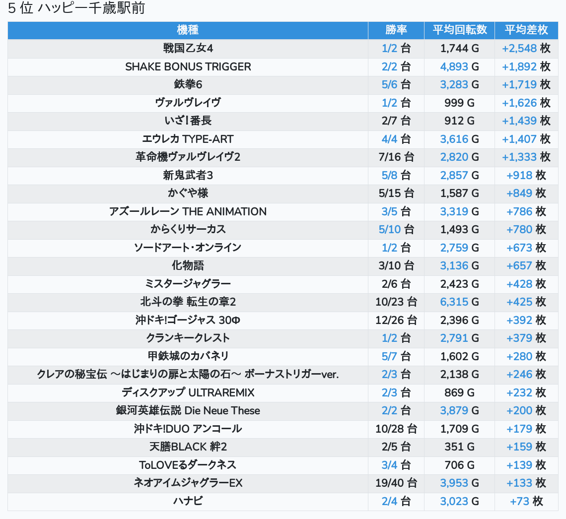Click the 北斗の拳 転生の章2 name
Image resolution: width=566 pixels, height=519 pixels.
point(188,302)
